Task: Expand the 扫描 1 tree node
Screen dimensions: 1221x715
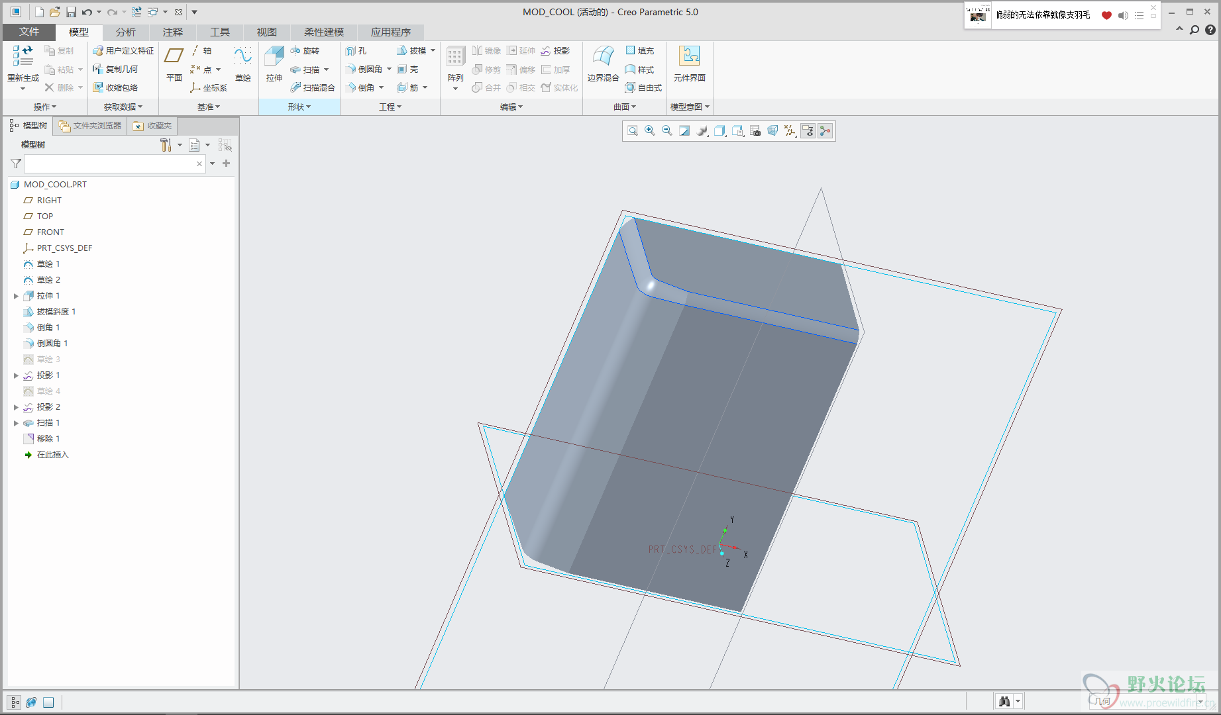Action: (16, 423)
